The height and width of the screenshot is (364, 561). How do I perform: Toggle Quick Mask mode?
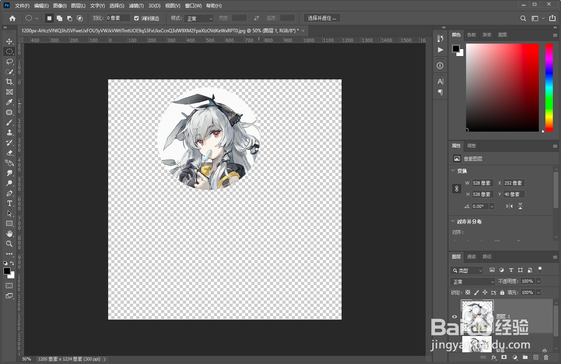click(9, 286)
